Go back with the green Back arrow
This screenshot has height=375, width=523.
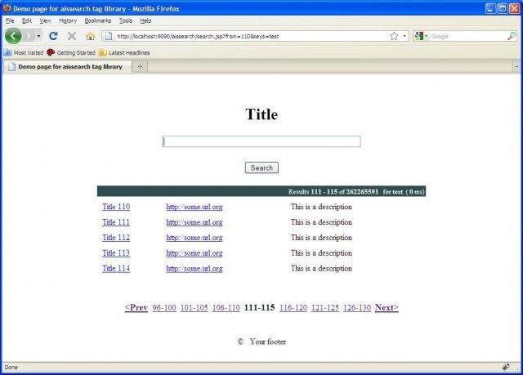coord(13,36)
